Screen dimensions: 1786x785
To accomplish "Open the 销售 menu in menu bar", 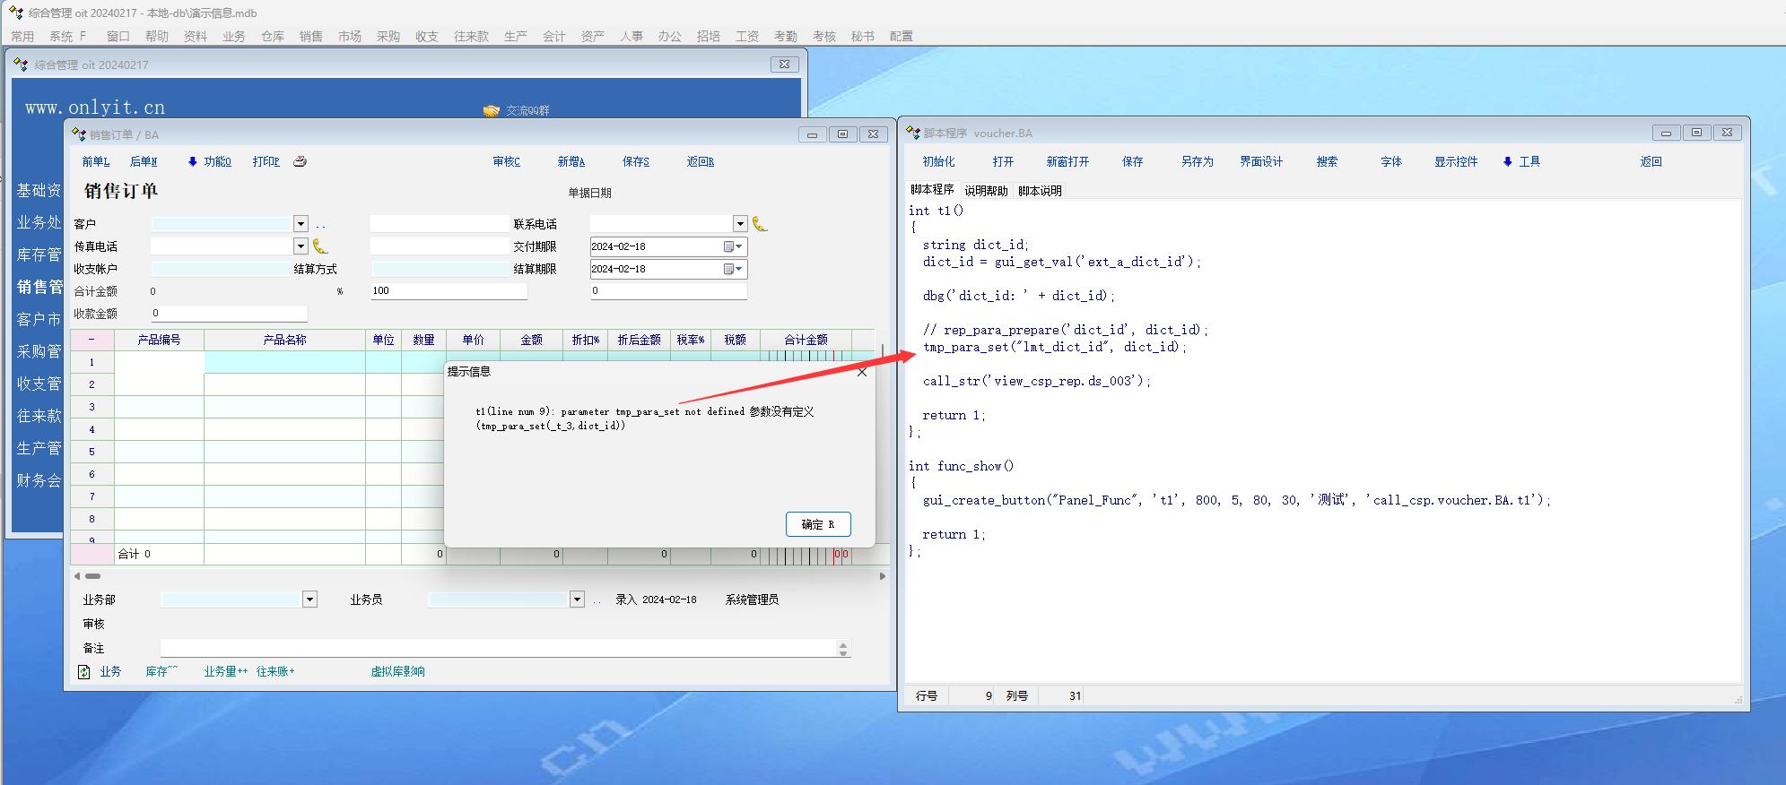I will click(x=311, y=36).
